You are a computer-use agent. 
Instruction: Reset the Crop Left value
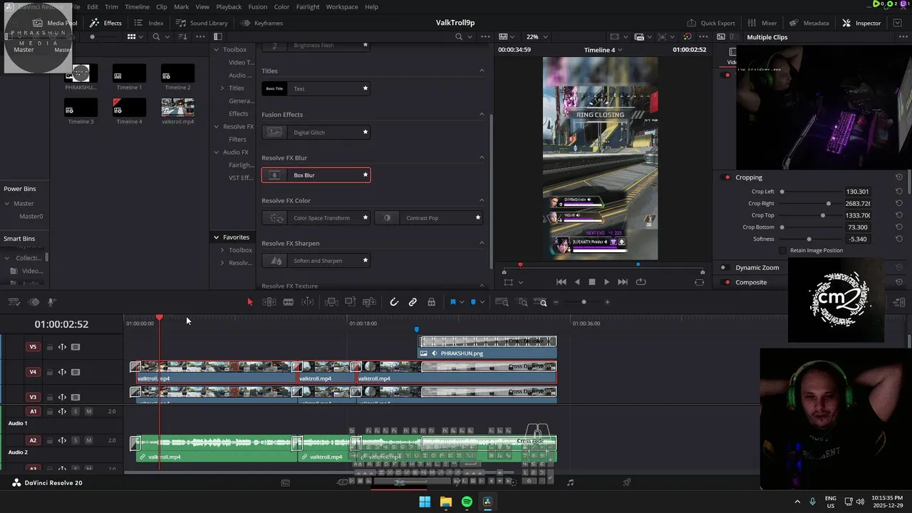899,192
